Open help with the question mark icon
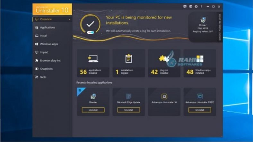 [x=201, y=6]
